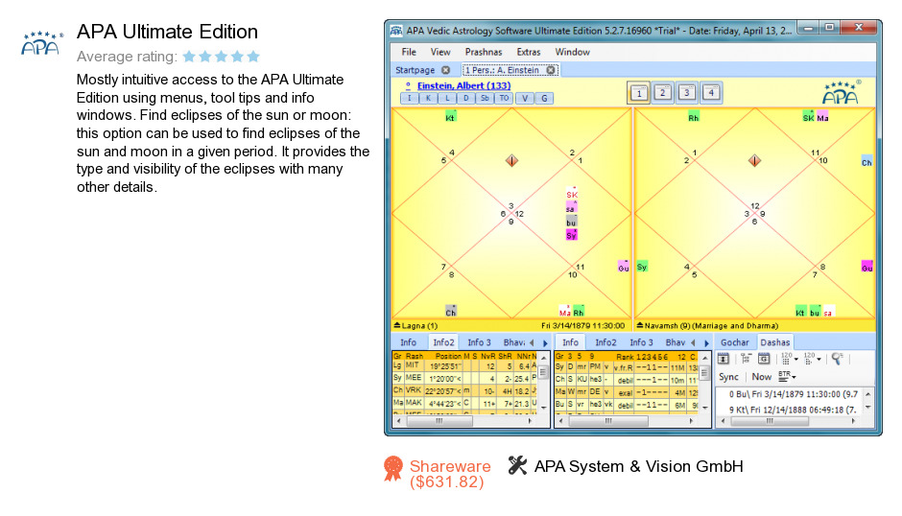The image size is (902, 516).
Task: Switch to chart layout 1
Action: (x=638, y=93)
